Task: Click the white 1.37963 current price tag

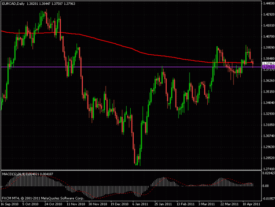Action: click(x=268, y=63)
